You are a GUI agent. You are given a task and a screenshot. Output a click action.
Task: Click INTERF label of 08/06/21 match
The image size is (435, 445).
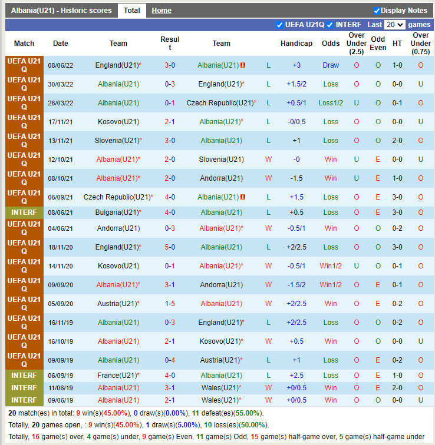point(24,212)
